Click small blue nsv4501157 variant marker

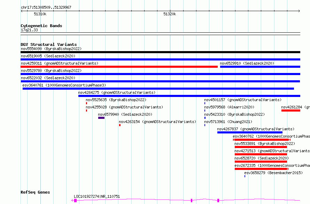(x=205, y=103)
